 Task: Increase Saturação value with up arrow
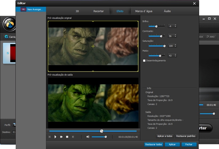(175, 45)
